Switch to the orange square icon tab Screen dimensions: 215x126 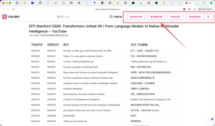coord(63,3)
